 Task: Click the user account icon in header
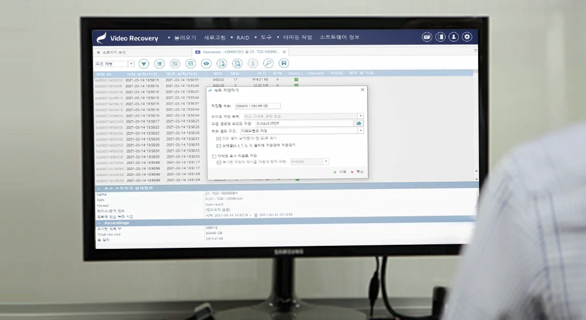tap(453, 37)
